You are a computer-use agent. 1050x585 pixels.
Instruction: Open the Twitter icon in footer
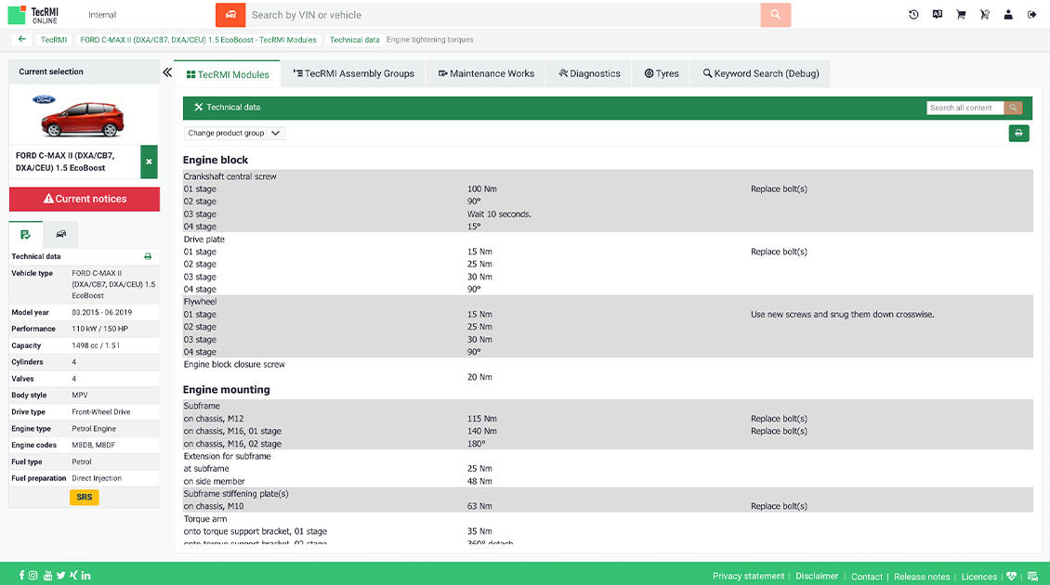pyautogui.click(x=61, y=575)
